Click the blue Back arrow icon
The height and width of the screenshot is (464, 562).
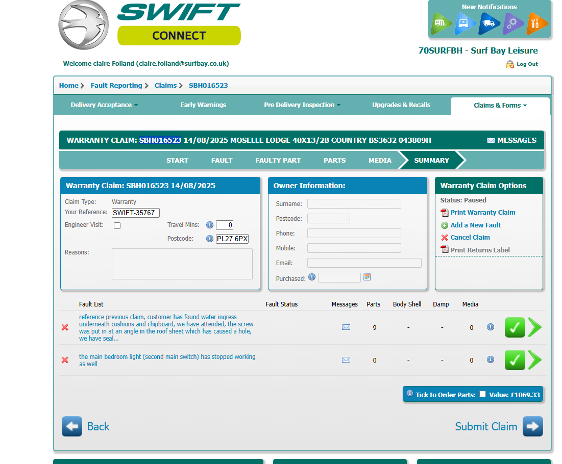click(x=72, y=426)
